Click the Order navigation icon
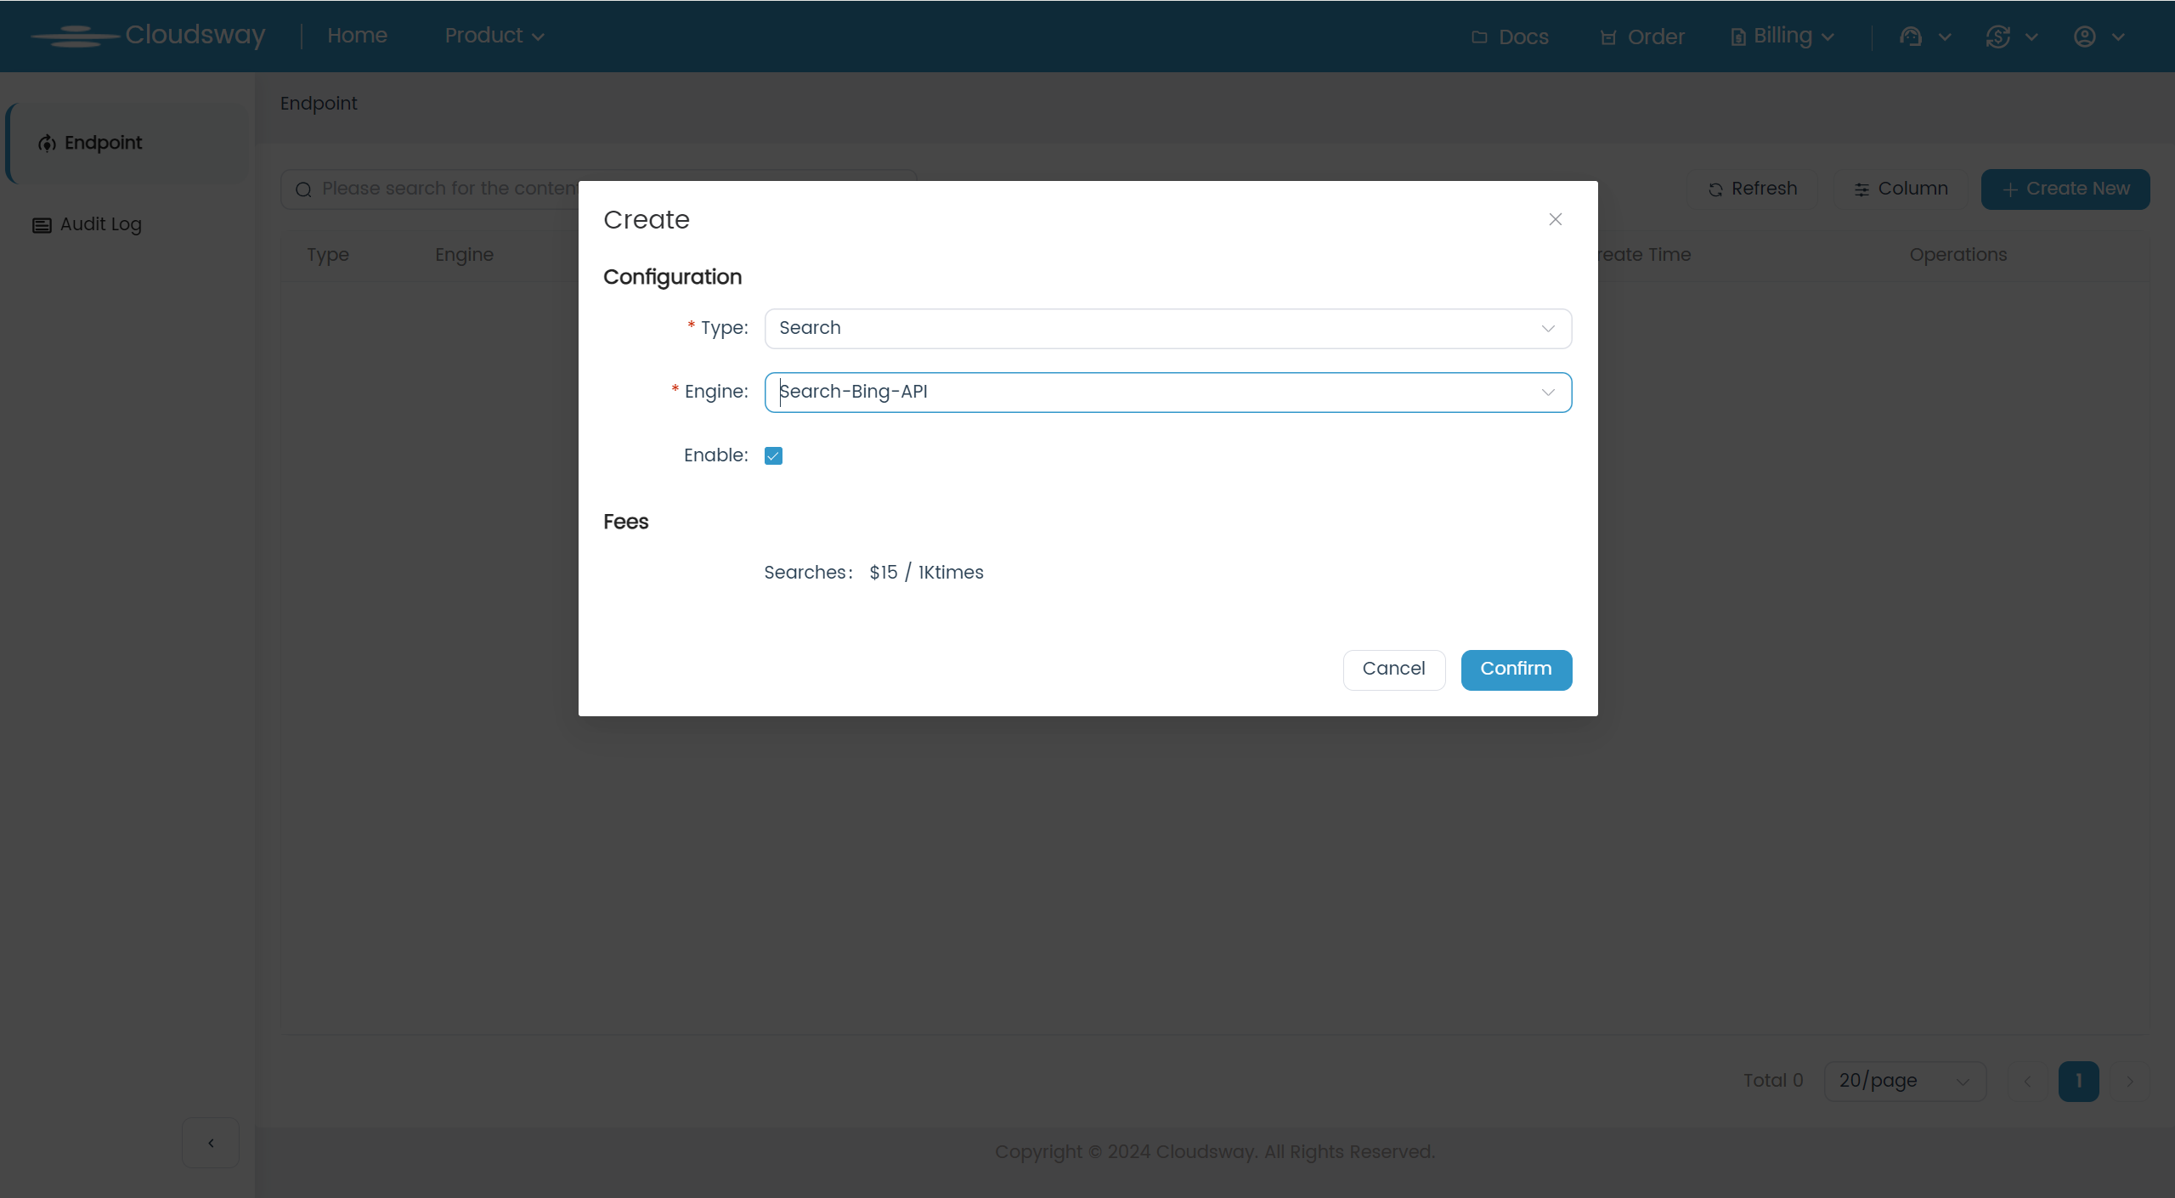This screenshot has width=2175, height=1198. tap(1609, 37)
